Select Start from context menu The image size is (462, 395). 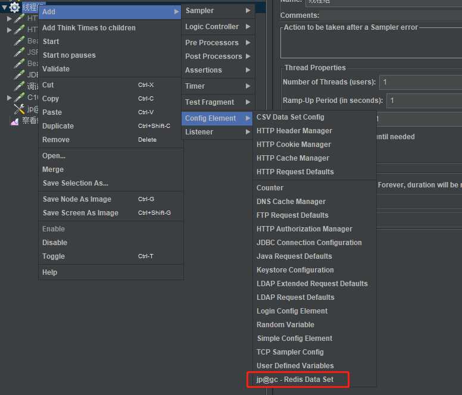tap(110, 42)
